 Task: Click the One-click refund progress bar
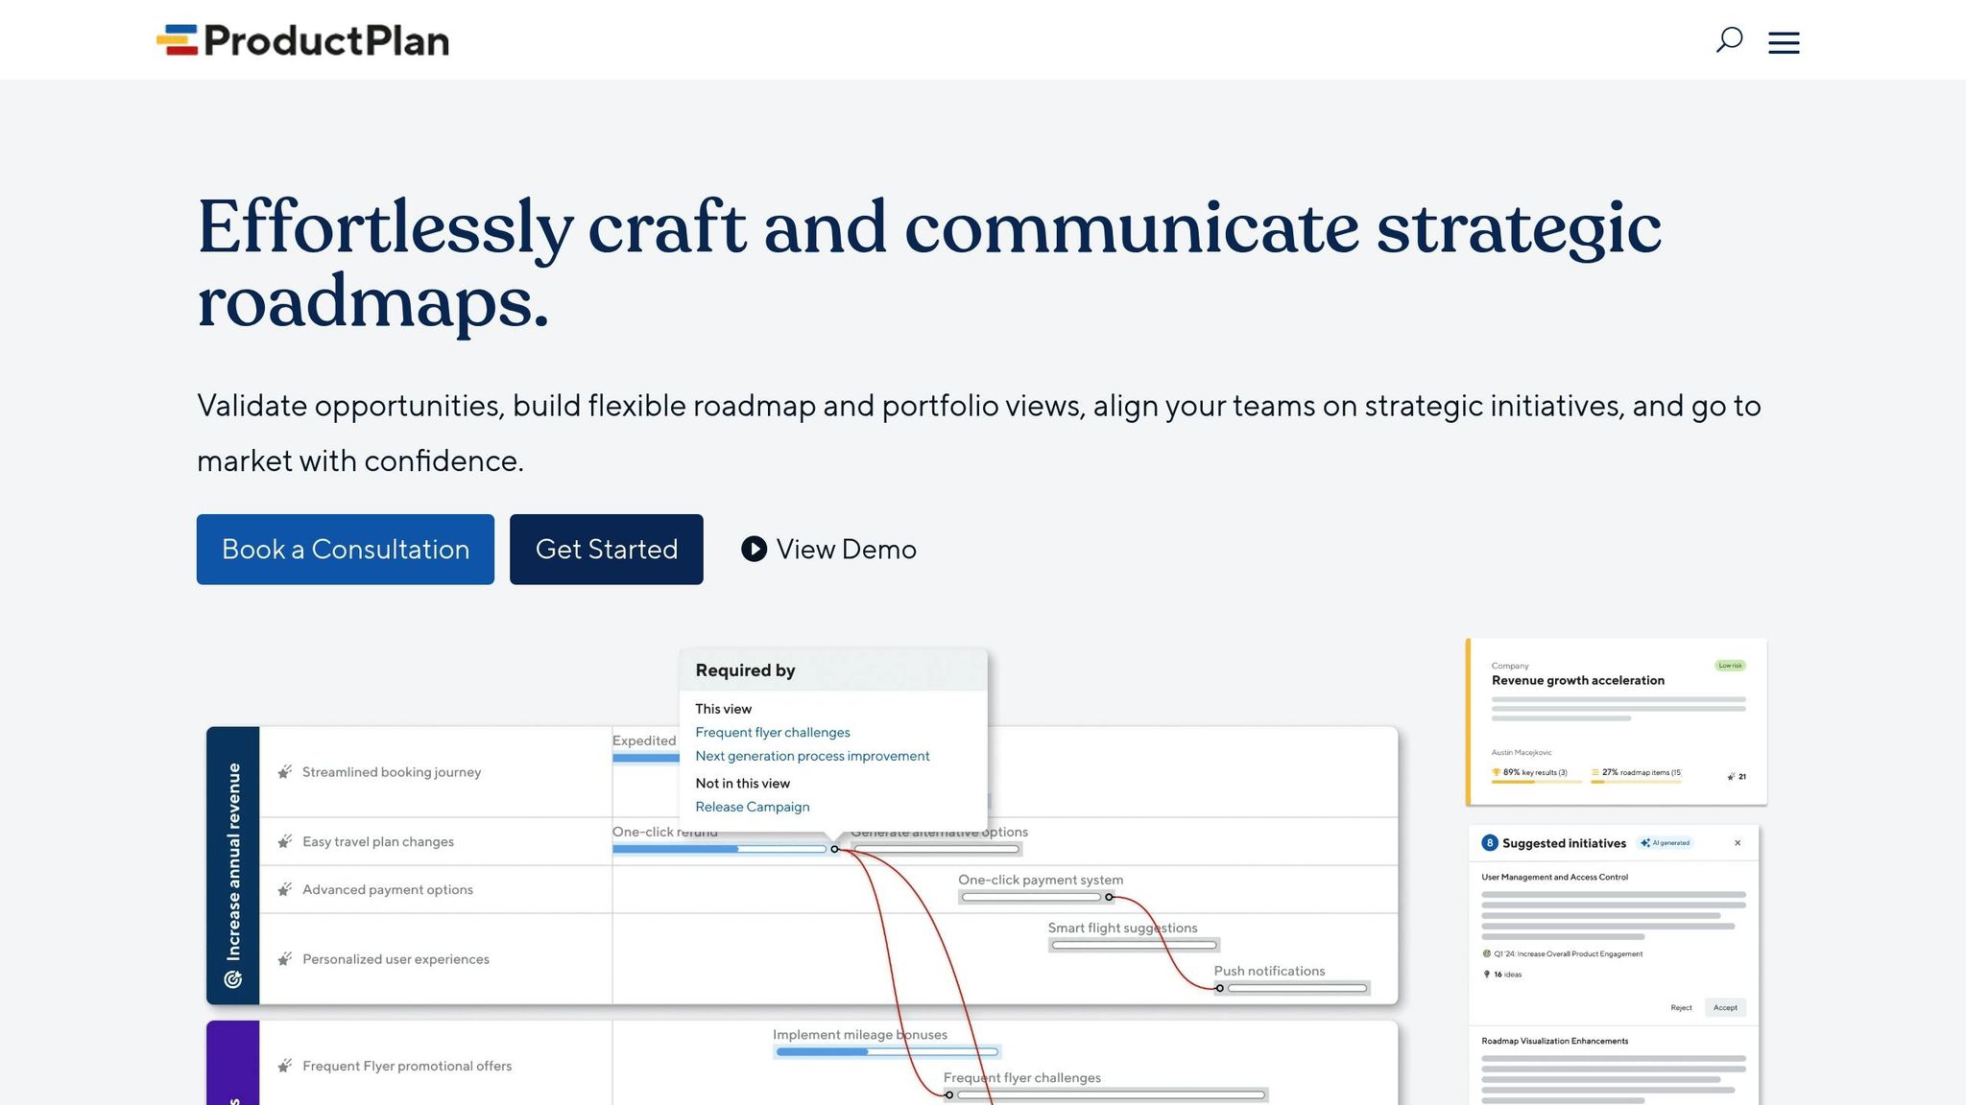(x=720, y=849)
